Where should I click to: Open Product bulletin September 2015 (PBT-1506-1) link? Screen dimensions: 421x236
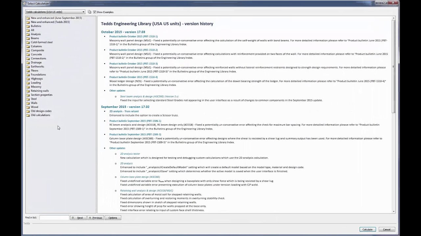pyautogui.click(x=135, y=121)
